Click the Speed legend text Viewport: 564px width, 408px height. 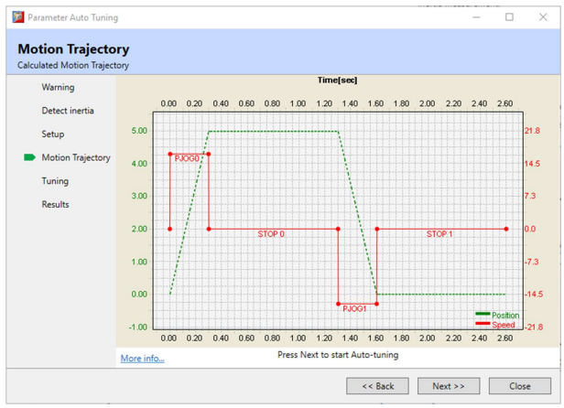pos(504,325)
